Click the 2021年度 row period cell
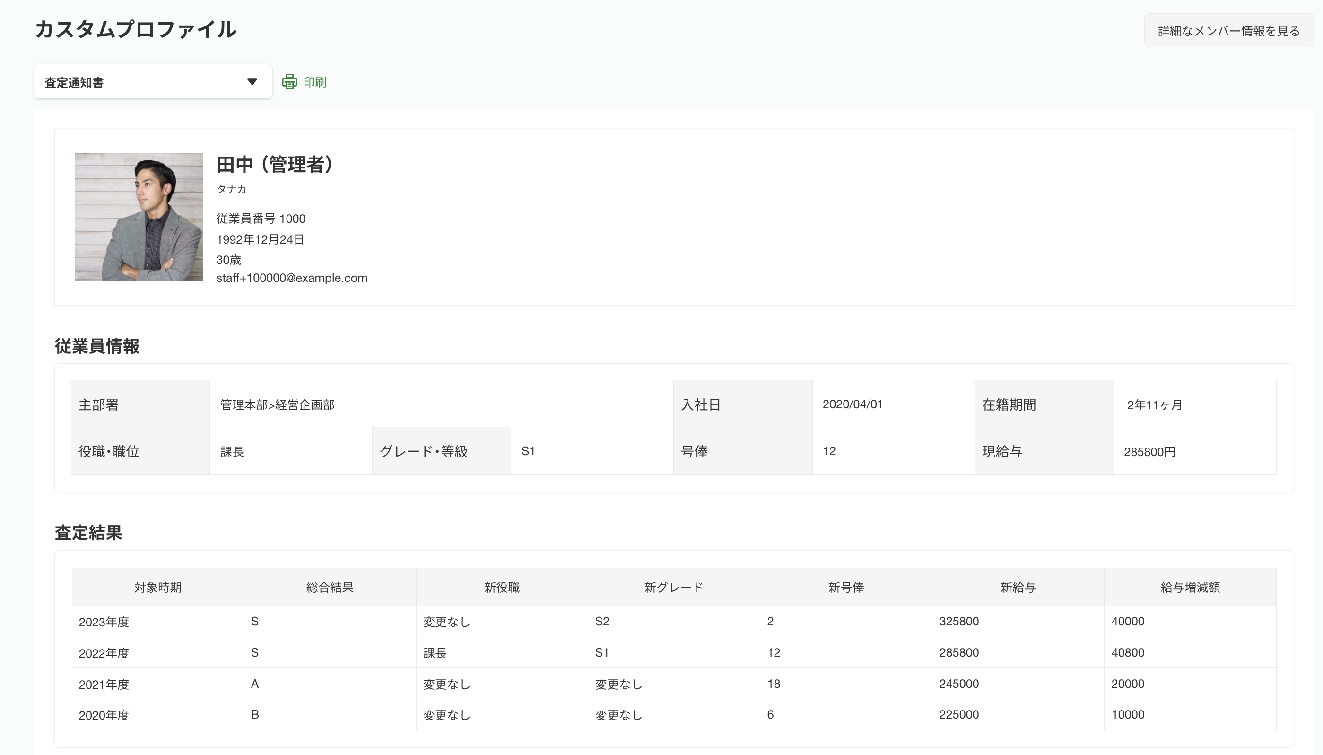Image resolution: width=1323 pixels, height=755 pixels. 104,684
